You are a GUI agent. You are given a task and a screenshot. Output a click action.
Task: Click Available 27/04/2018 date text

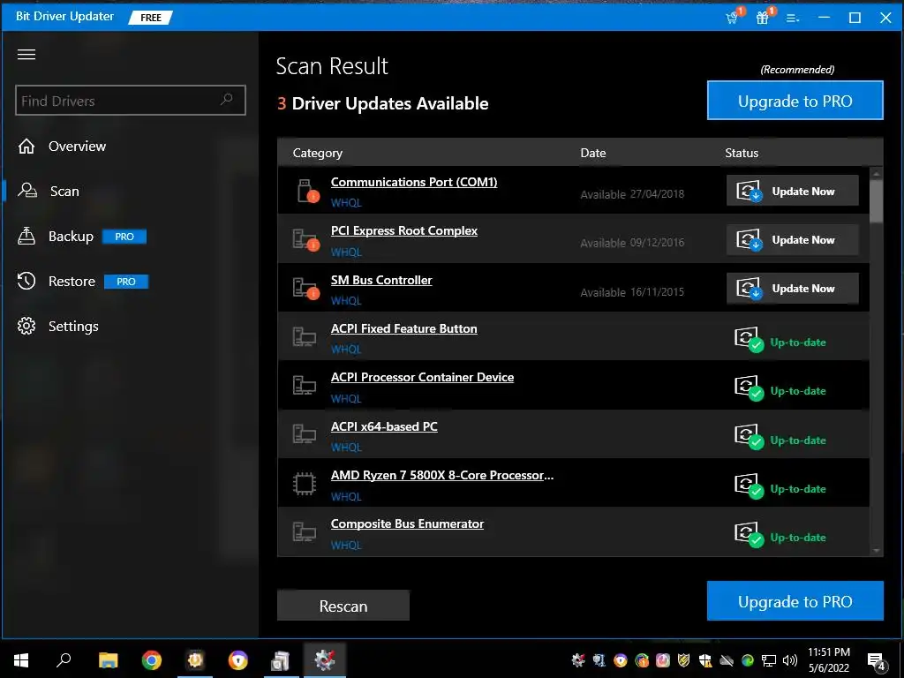632,194
